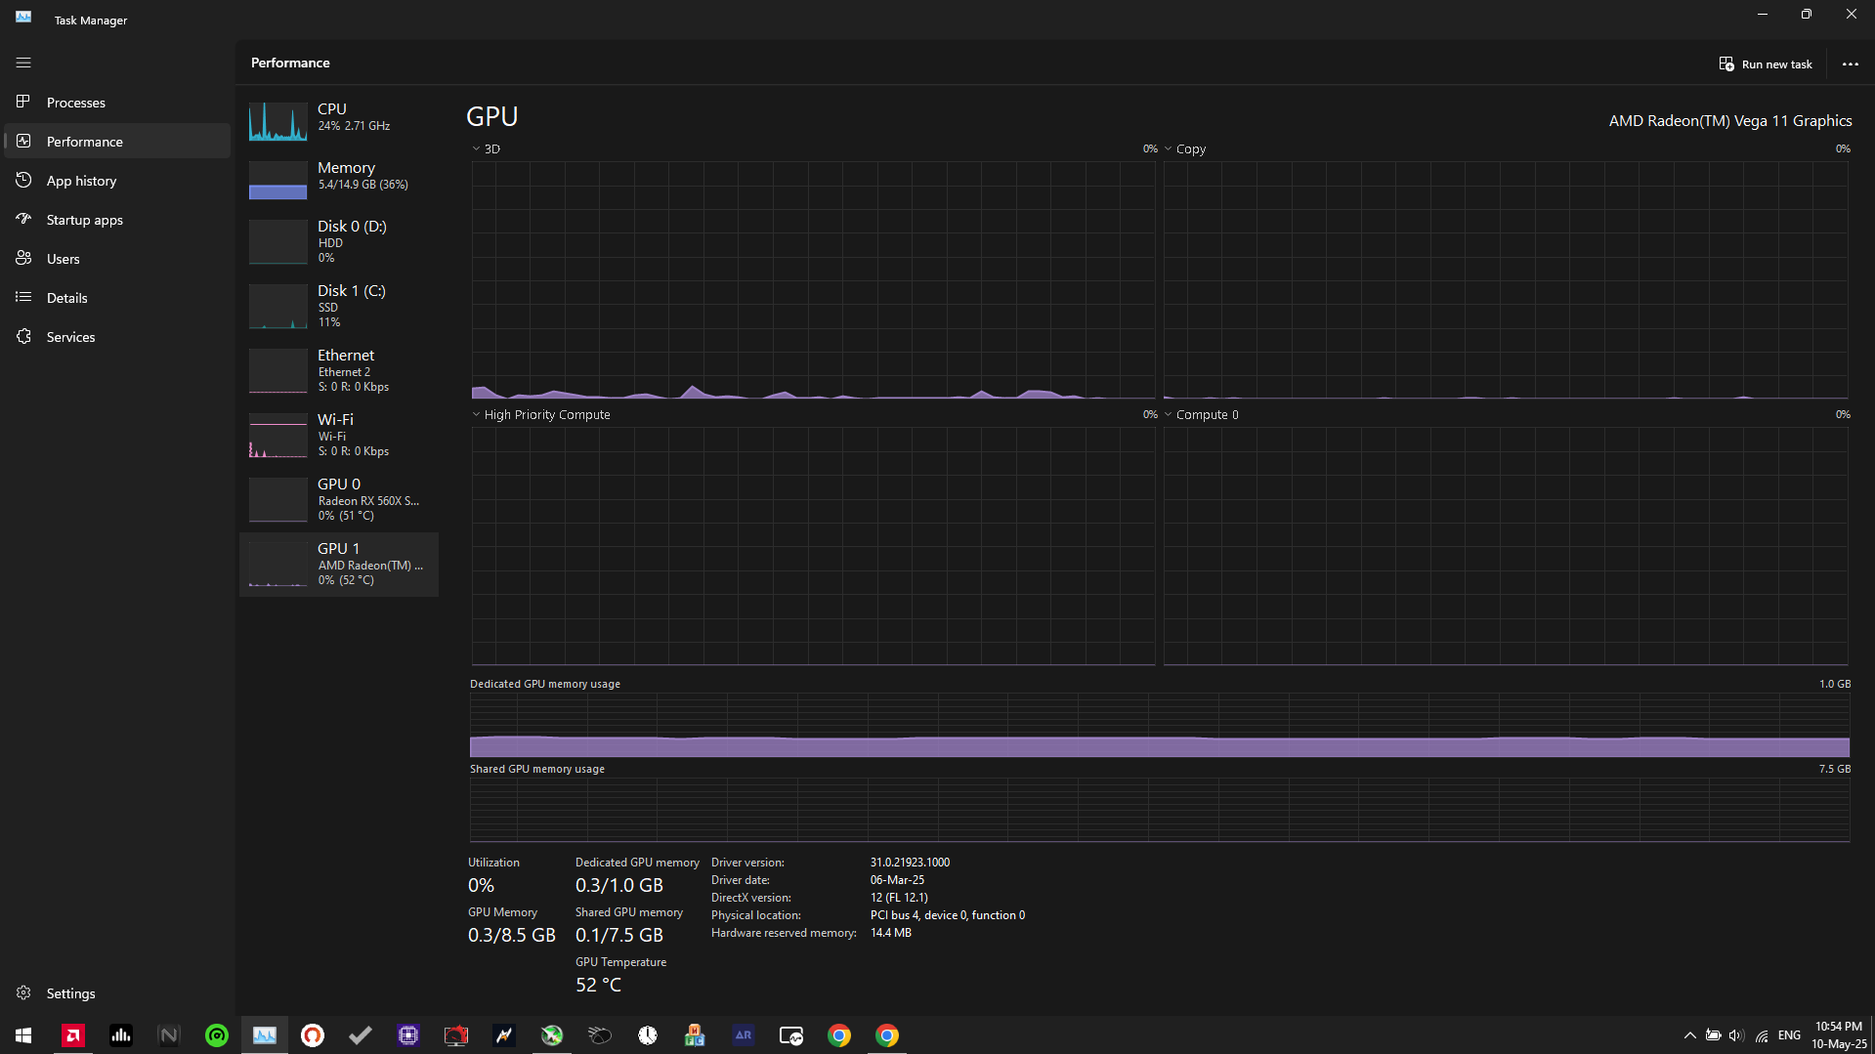Open the grey checkmark taskbar app
Image resolution: width=1875 pixels, height=1054 pixels.
pos(361,1035)
